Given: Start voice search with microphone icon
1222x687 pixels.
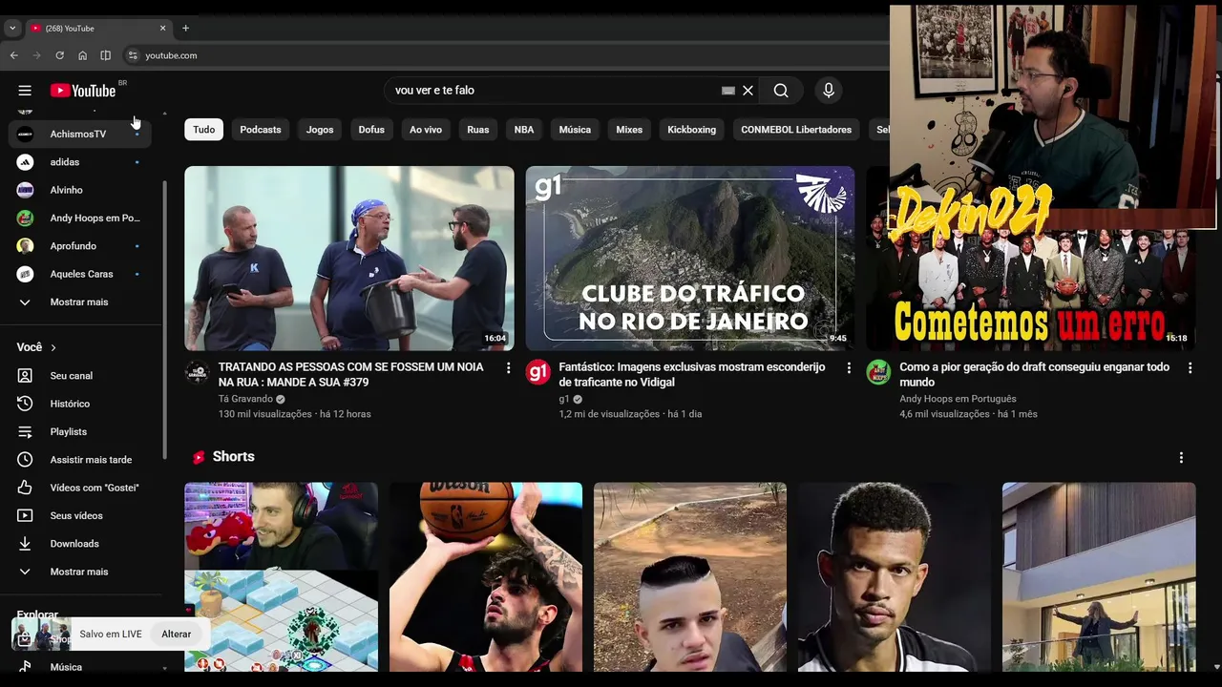Looking at the screenshot, I should pyautogui.click(x=829, y=91).
